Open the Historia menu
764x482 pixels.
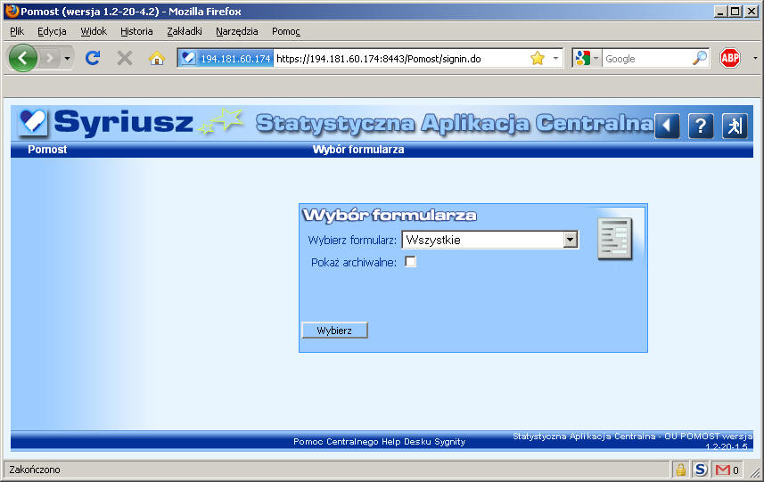pyautogui.click(x=136, y=31)
